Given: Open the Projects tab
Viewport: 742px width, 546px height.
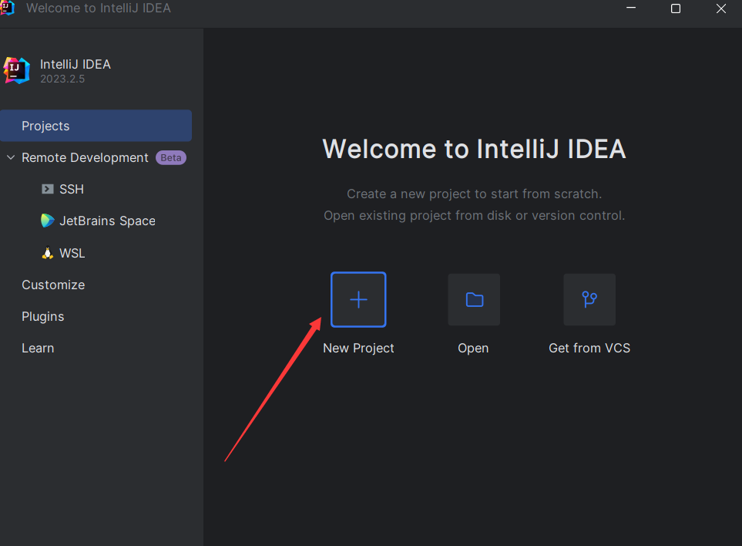Looking at the screenshot, I should [96, 126].
